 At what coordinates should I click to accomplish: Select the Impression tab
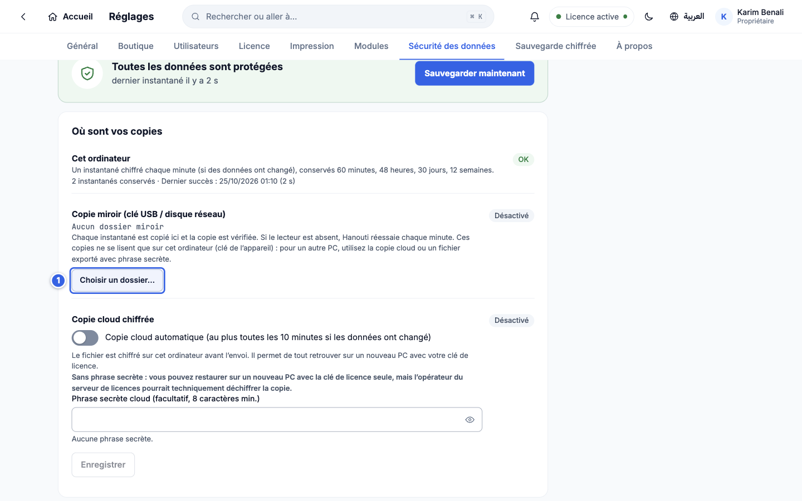click(312, 46)
